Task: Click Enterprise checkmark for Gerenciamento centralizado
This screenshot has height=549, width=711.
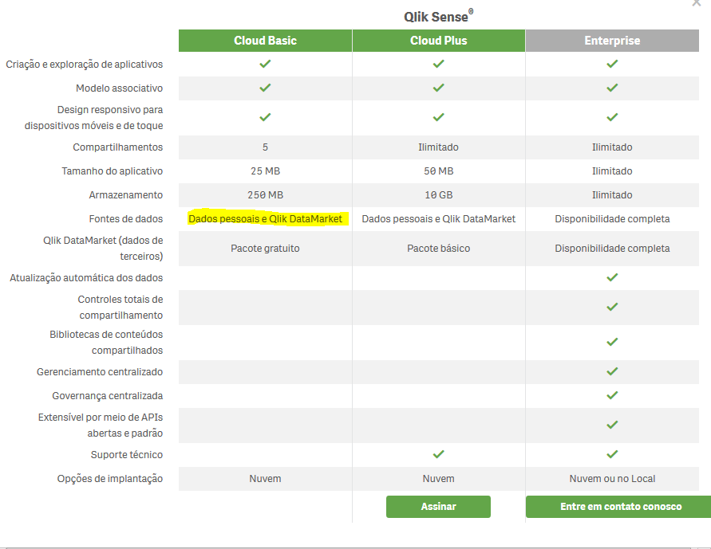Action: [x=612, y=371]
